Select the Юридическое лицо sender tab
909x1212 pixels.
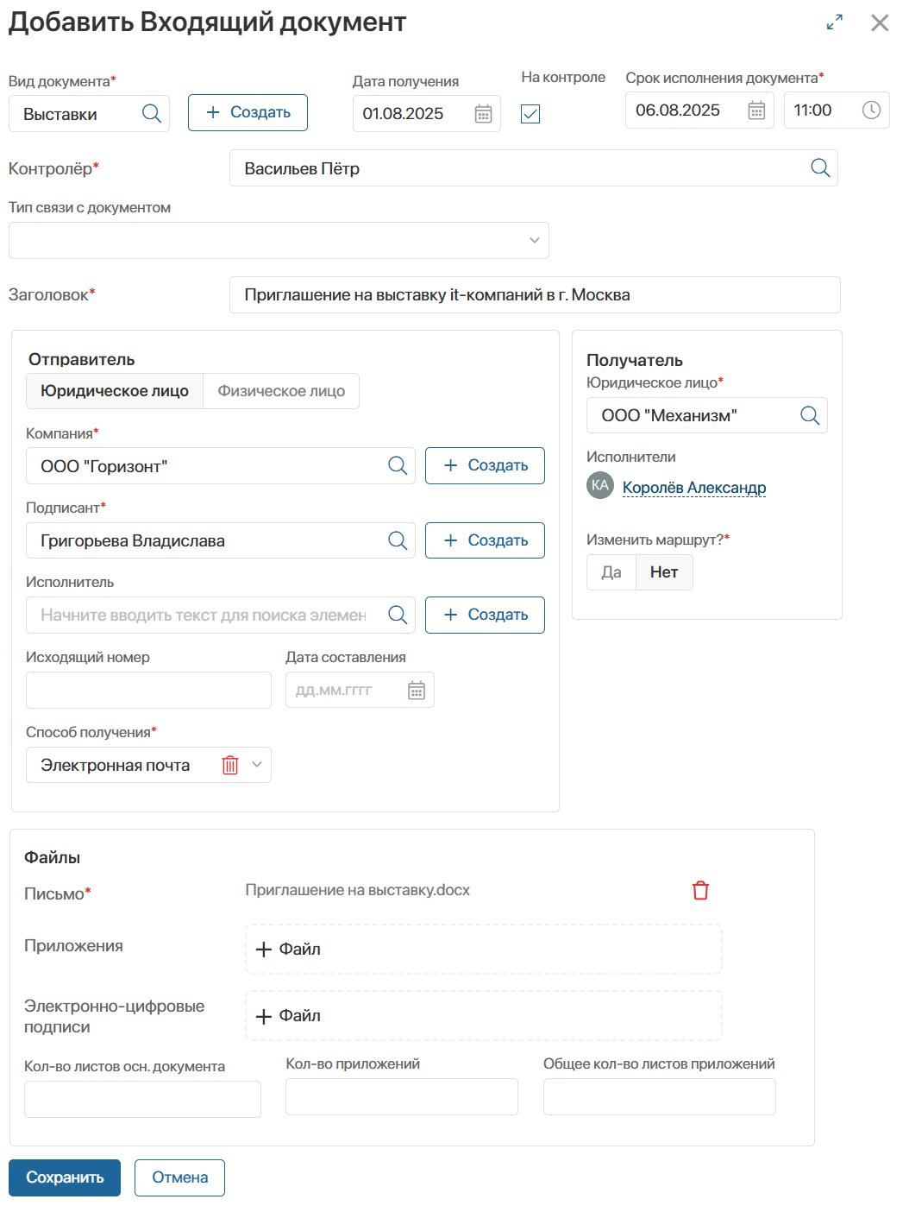click(x=115, y=390)
